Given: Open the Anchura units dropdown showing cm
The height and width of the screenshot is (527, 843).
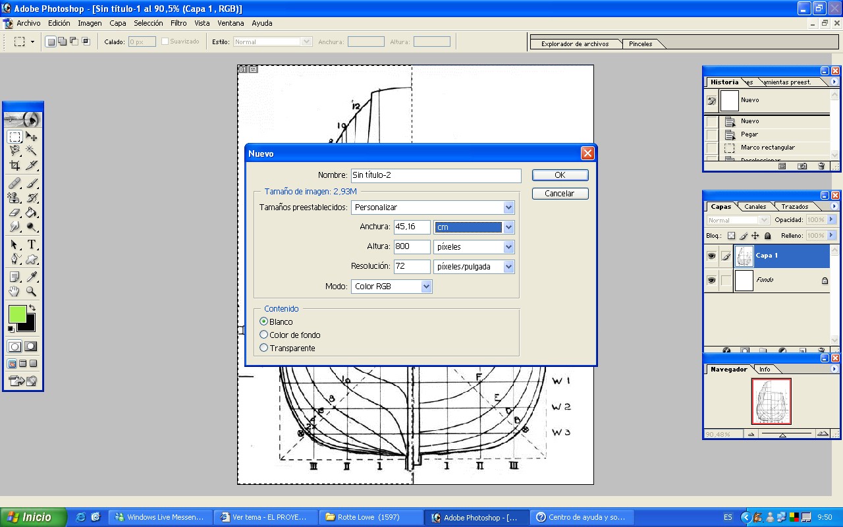Looking at the screenshot, I should click(x=508, y=227).
